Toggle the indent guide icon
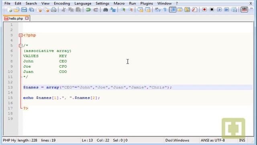The image size is (257, 145). (x=172, y=10)
